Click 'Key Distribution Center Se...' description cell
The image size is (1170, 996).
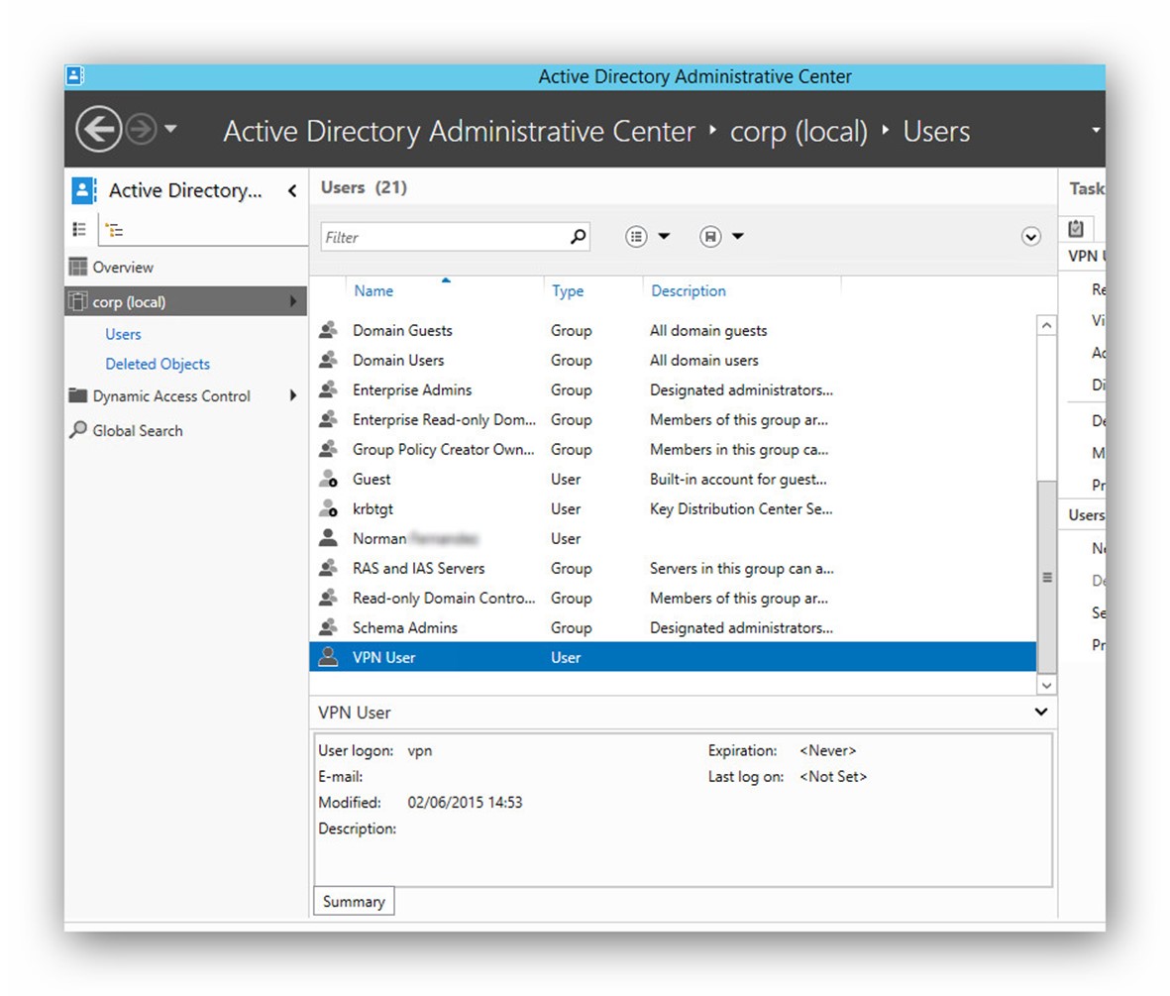coord(741,509)
